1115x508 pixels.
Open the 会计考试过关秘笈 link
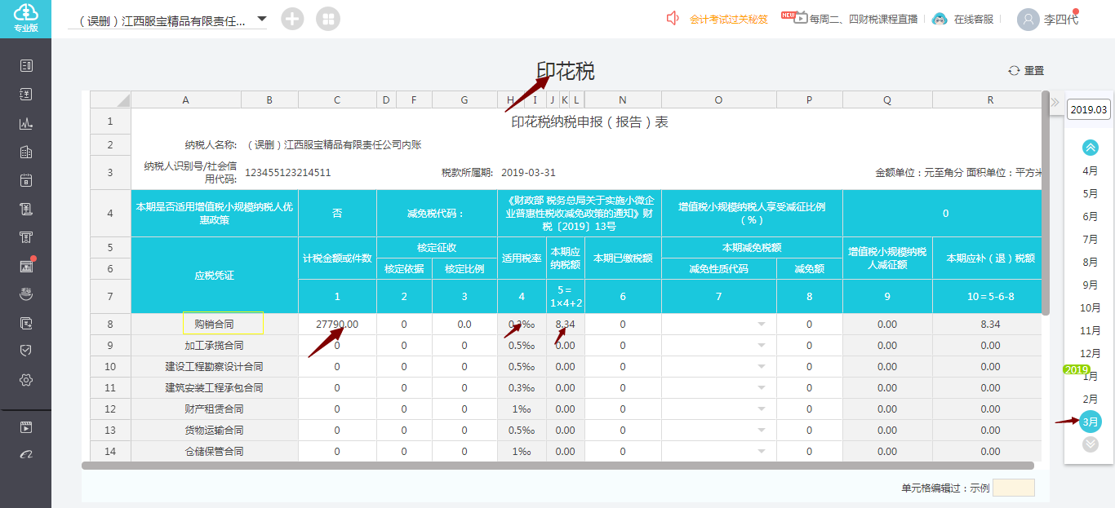(728, 19)
